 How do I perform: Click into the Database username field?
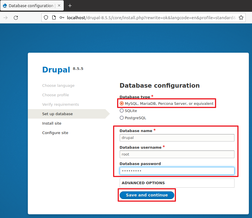177,154
